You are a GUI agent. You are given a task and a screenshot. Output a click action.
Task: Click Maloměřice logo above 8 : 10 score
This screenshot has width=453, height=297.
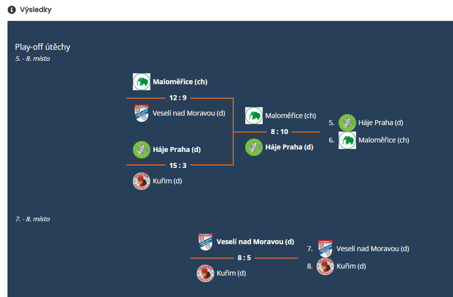(x=254, y=115)
